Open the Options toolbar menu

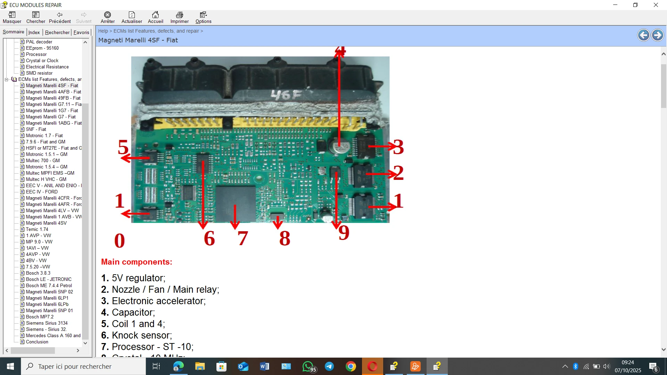coord(203,15)
